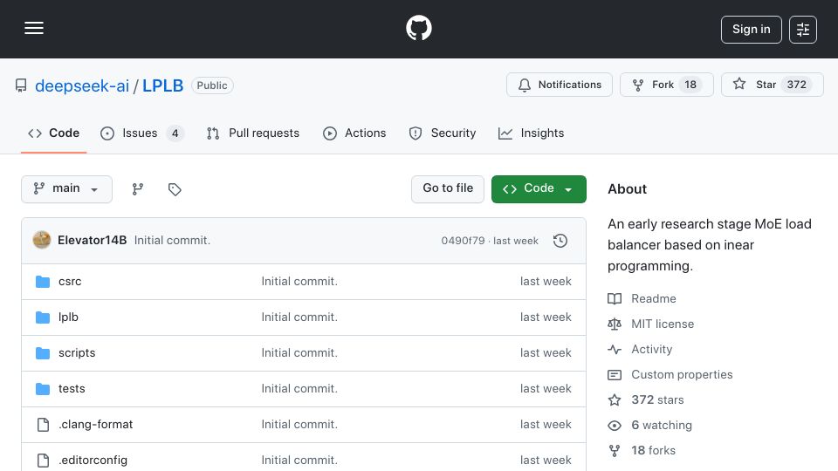
Task: Open the tests folder
Action: click(72, 389)
